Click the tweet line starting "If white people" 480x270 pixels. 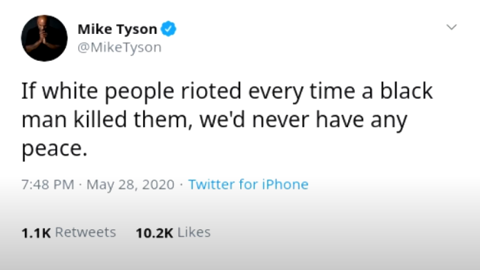(227, 92)
